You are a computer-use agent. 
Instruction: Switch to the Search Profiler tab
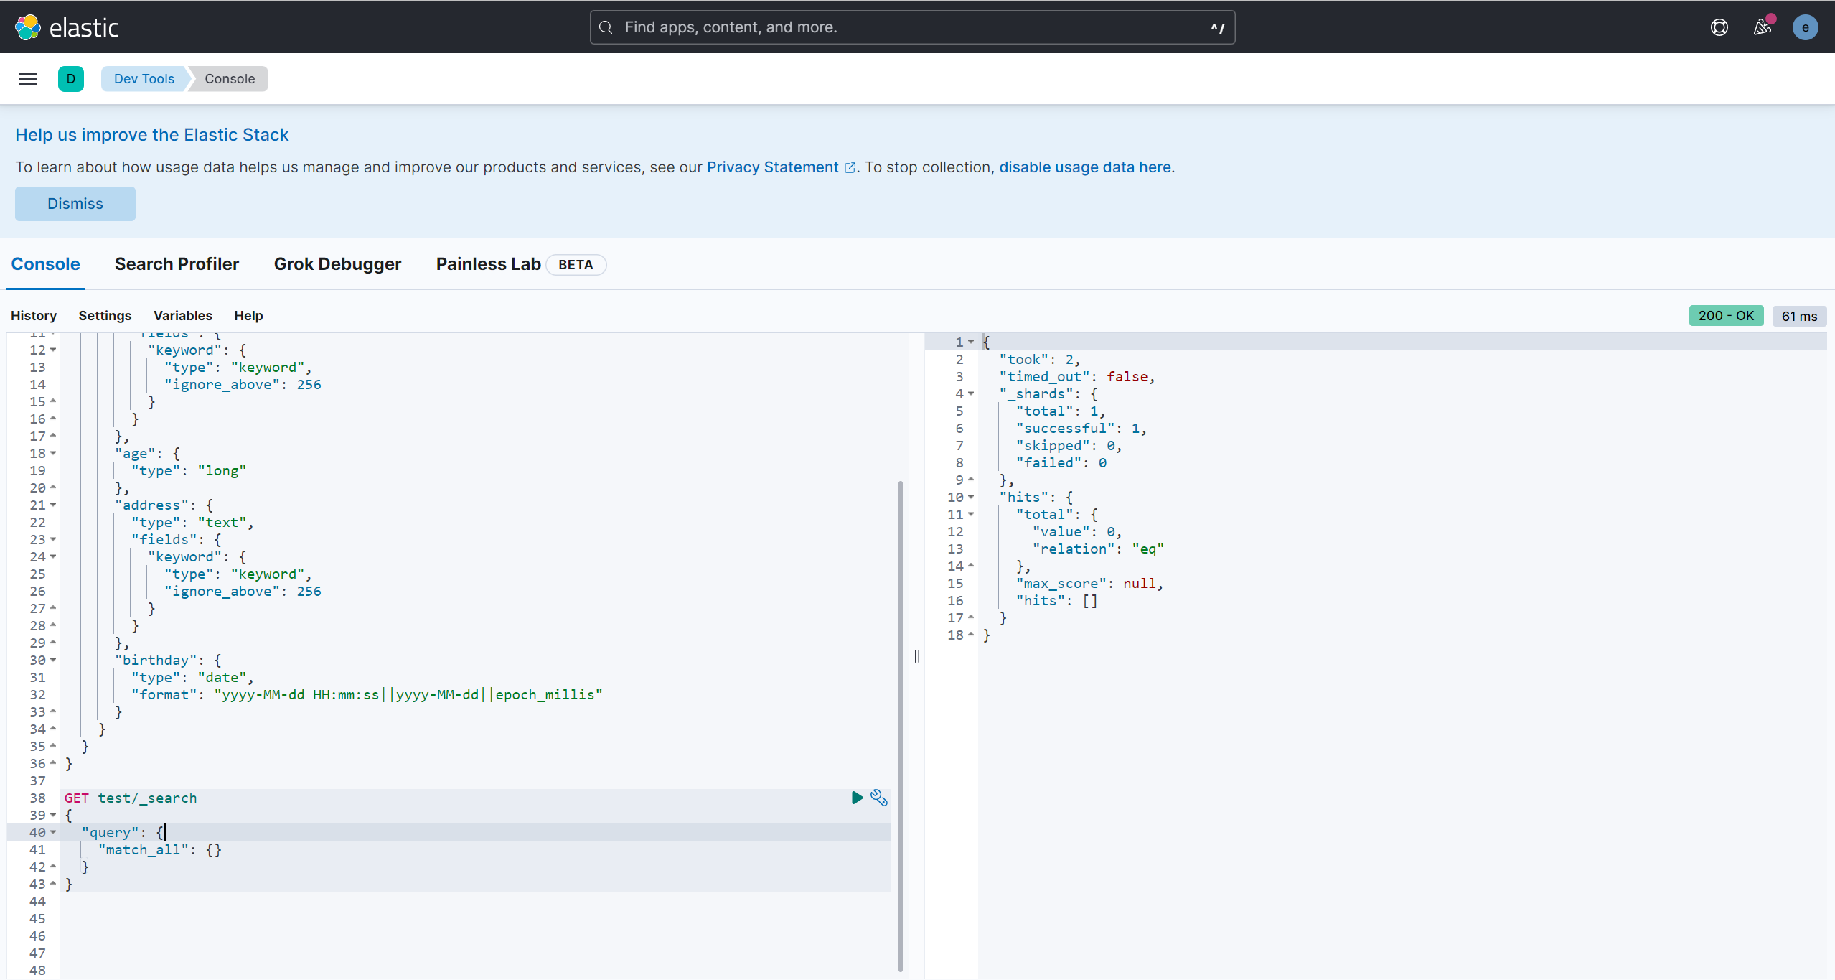click(177, 264)
